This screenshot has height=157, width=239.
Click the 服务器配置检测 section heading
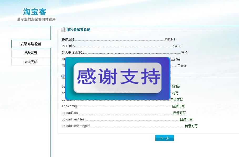pos(78,29)
